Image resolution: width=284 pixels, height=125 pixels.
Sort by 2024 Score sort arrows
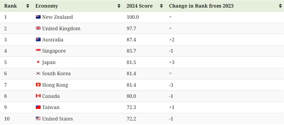pos(161,6)
